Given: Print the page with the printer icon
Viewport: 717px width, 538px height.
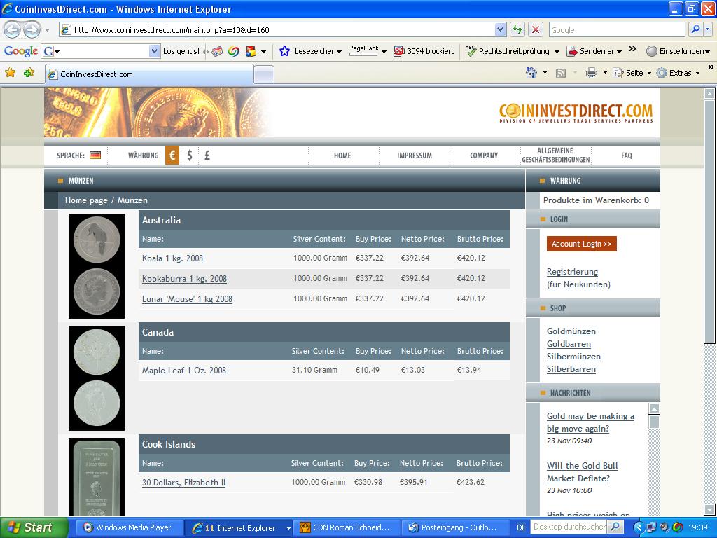Looking at the screenshot, I should coord(591,73).
